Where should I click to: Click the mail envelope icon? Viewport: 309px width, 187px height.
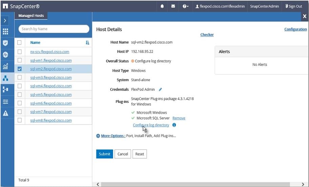point(173,6)
